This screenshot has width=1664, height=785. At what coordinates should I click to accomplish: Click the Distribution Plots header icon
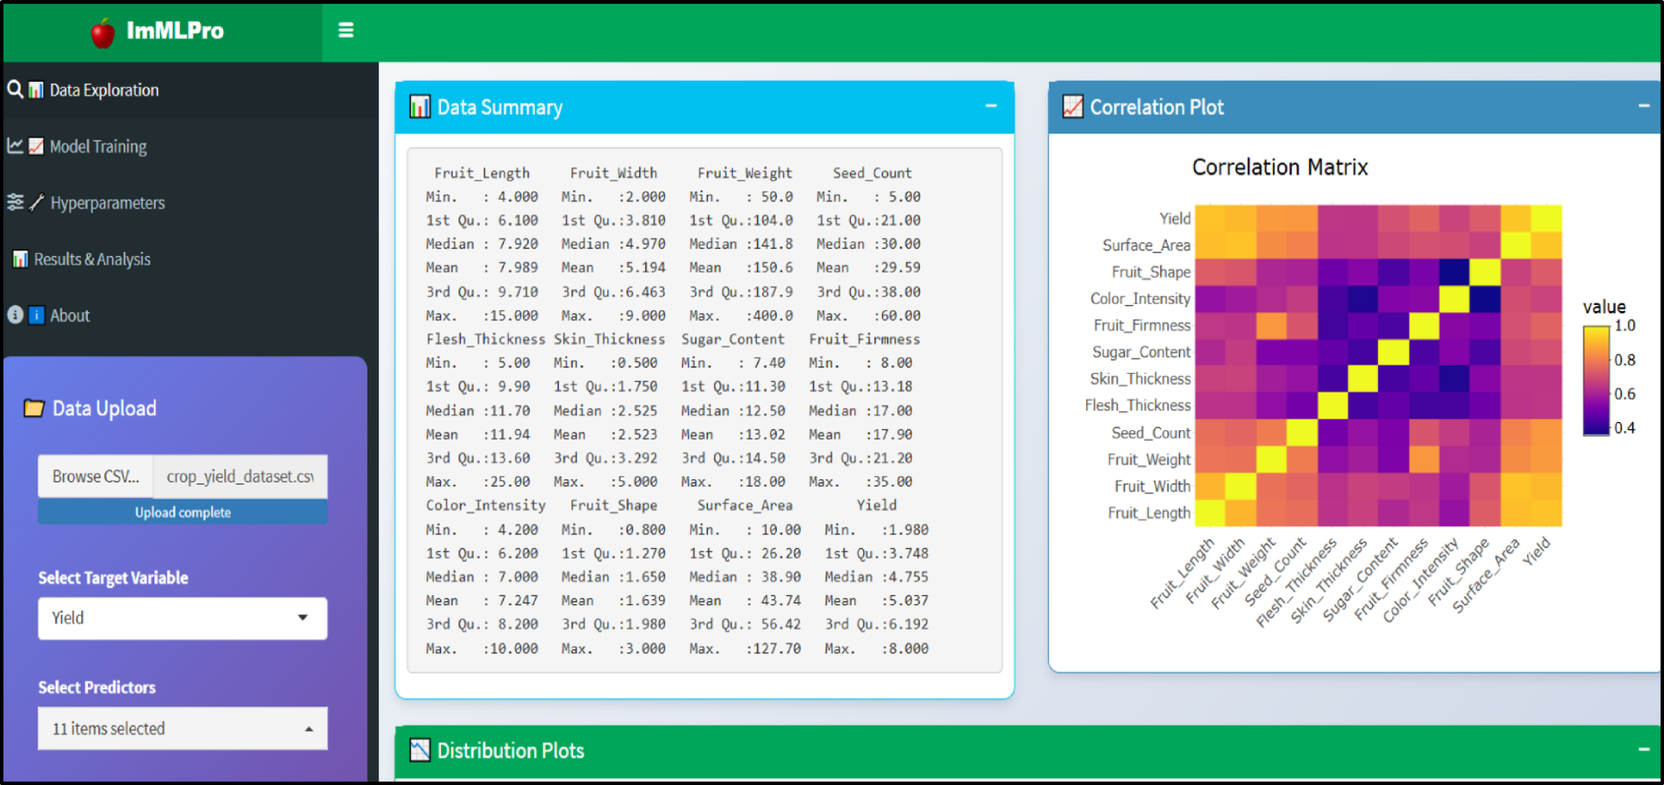pyautogui.click(x=420, y=750)
